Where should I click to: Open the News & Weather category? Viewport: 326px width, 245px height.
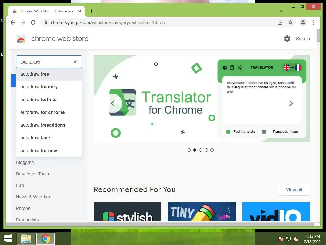click(33, 197)
